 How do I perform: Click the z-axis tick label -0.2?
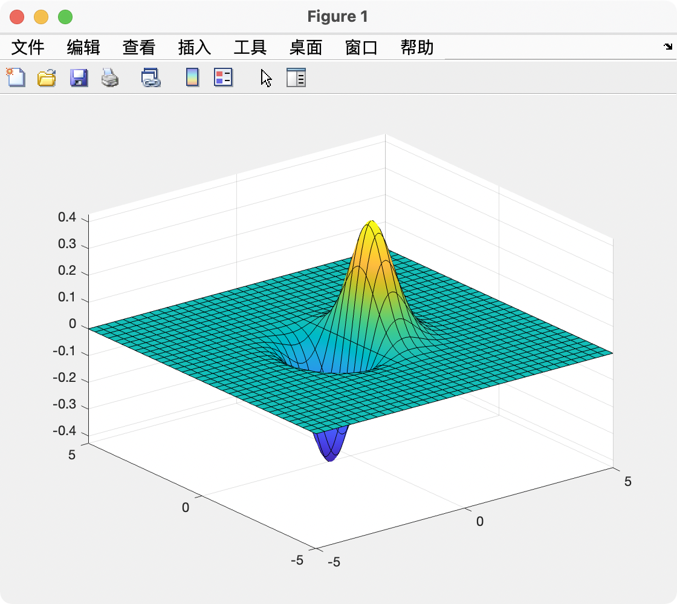click(64, 378)
